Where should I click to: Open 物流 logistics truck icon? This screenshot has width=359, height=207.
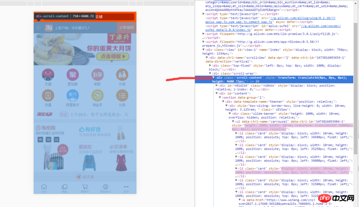point(64,188)
